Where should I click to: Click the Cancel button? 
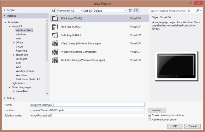tap(192, 126)
